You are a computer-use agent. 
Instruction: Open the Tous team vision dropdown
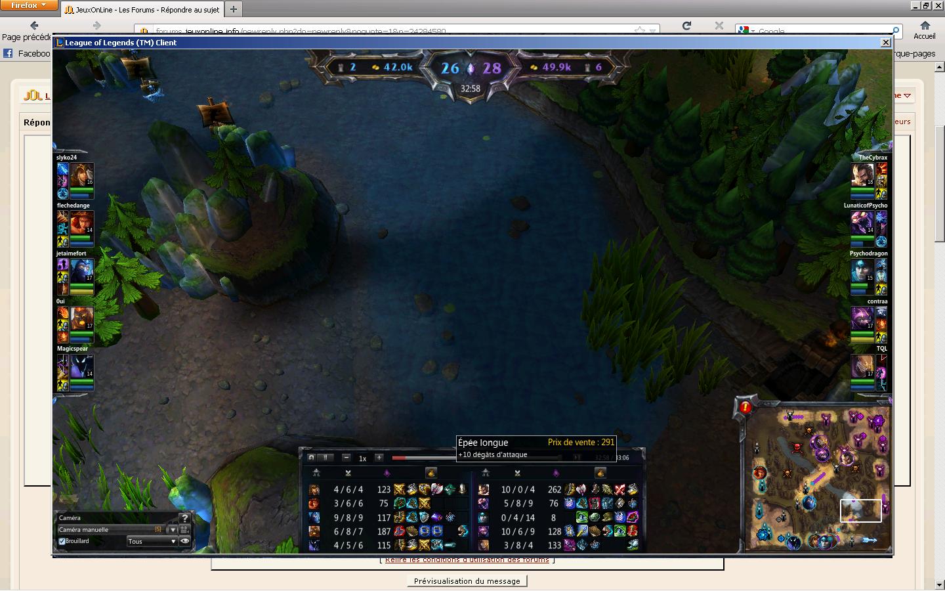152,541
